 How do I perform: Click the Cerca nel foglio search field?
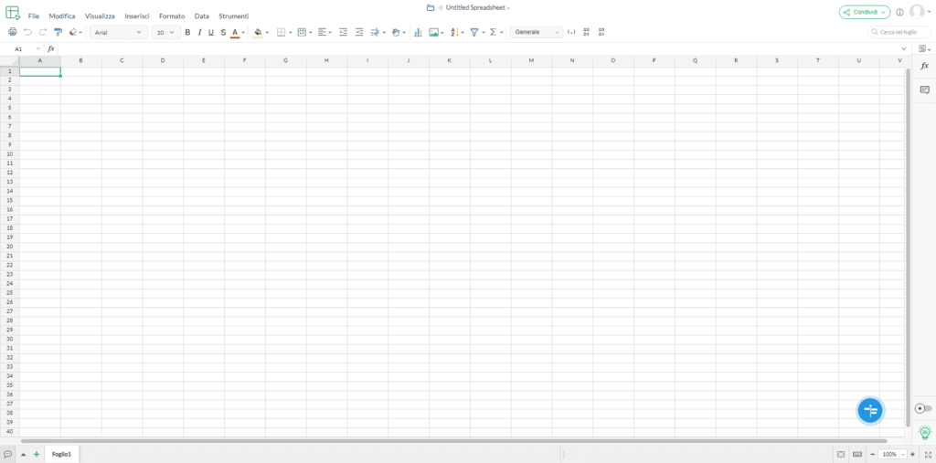[899, 32]
